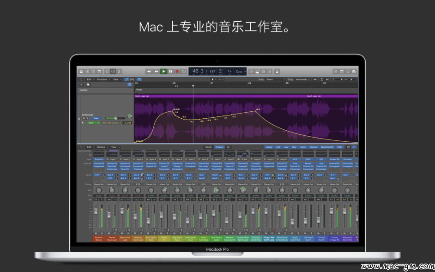The image size is (435, 272).
Task: Open the Loop Browser icon
Action: pos(348,71)
